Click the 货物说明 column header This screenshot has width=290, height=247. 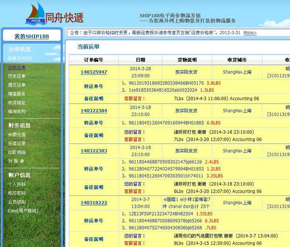[x=187, y=60]
